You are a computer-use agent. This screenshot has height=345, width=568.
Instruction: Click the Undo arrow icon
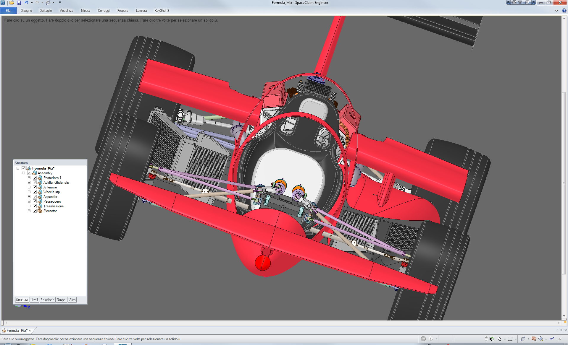[26, 3]
